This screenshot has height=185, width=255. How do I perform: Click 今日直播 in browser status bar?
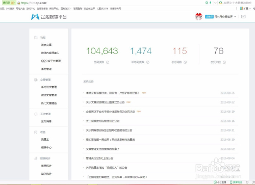tap(220, 182)
